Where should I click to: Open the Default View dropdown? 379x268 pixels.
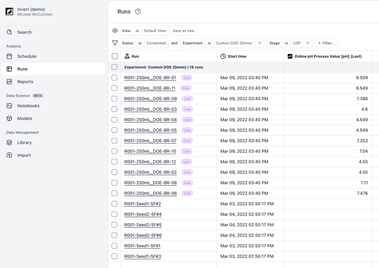(x=155, y=31)
